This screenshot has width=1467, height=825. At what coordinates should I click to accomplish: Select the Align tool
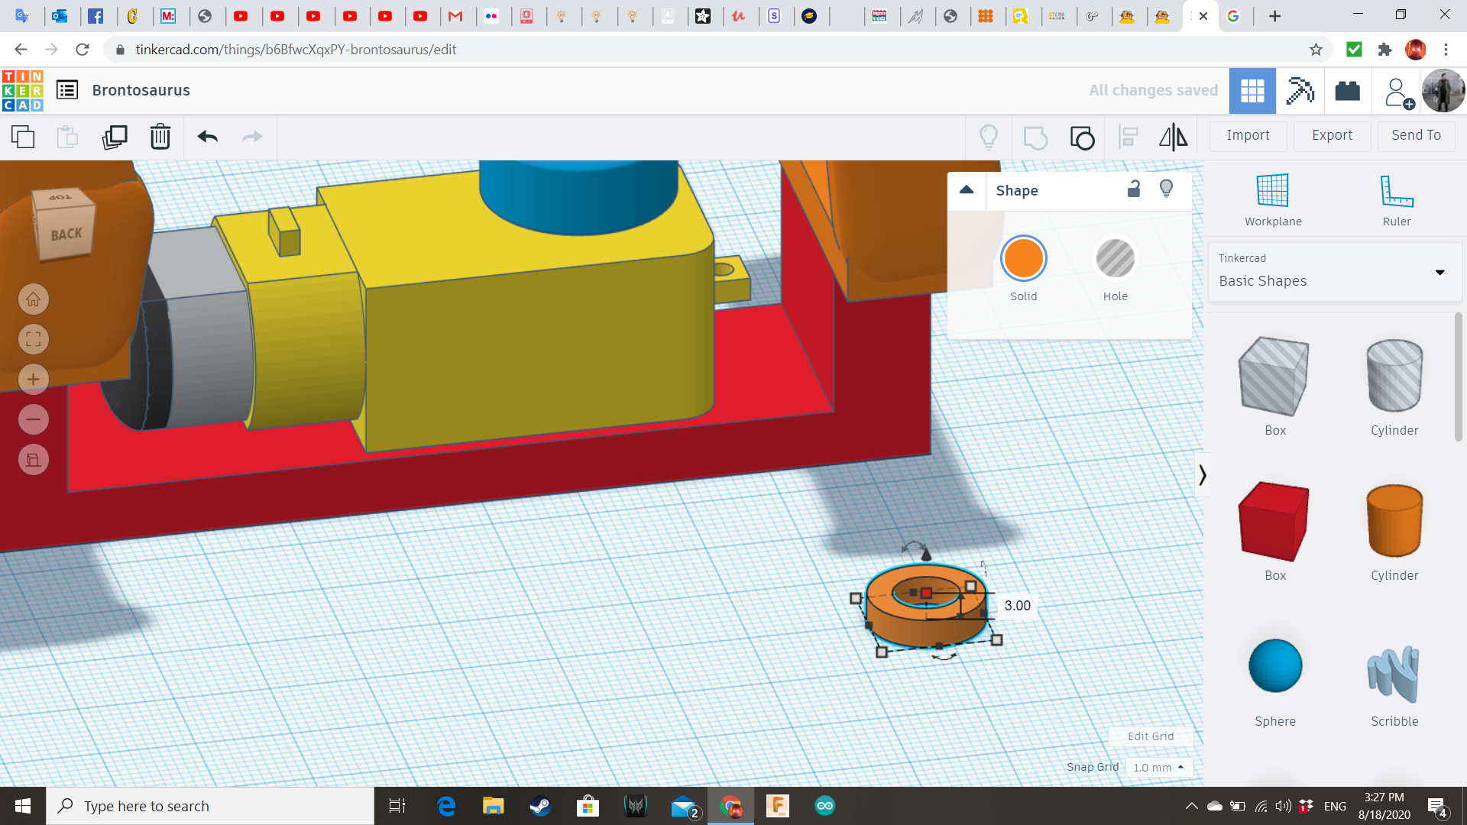[x=1128, y=137]
